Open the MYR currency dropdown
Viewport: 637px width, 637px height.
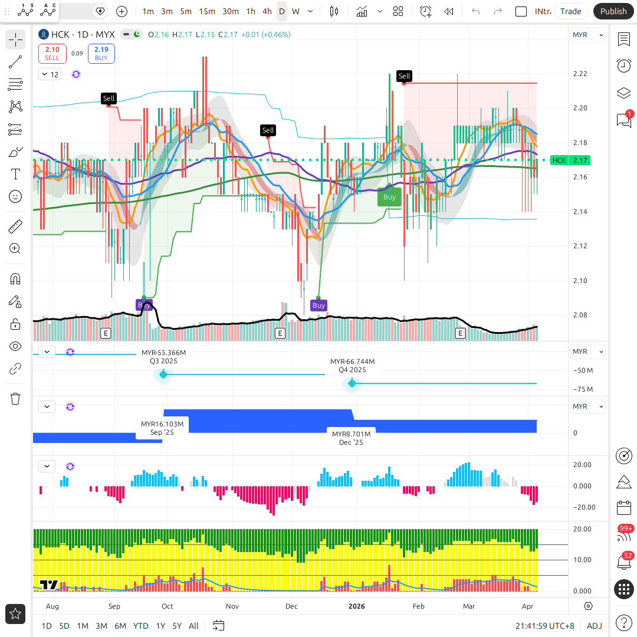[587, 35]
